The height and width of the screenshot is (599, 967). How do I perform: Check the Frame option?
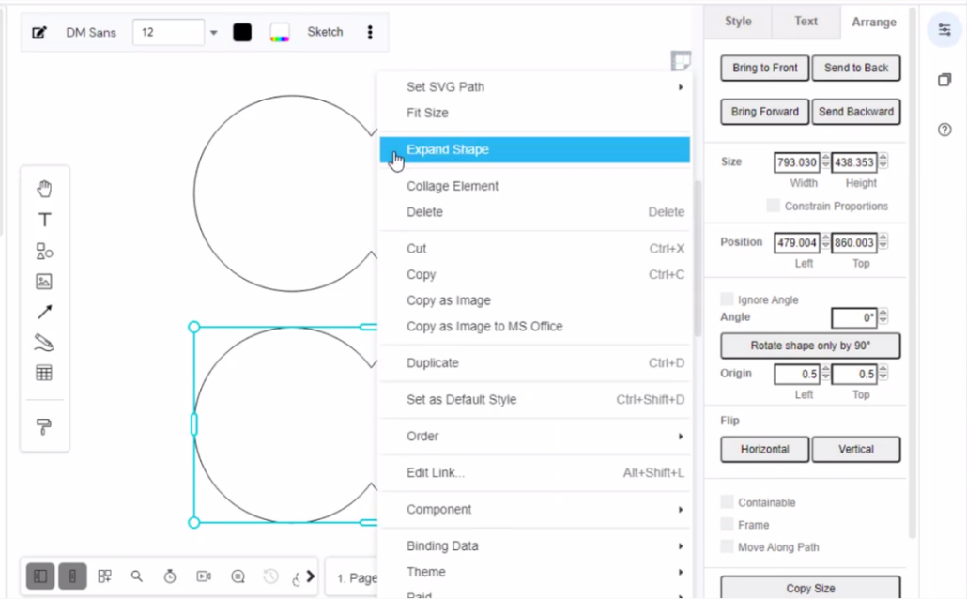pos(727,524)
